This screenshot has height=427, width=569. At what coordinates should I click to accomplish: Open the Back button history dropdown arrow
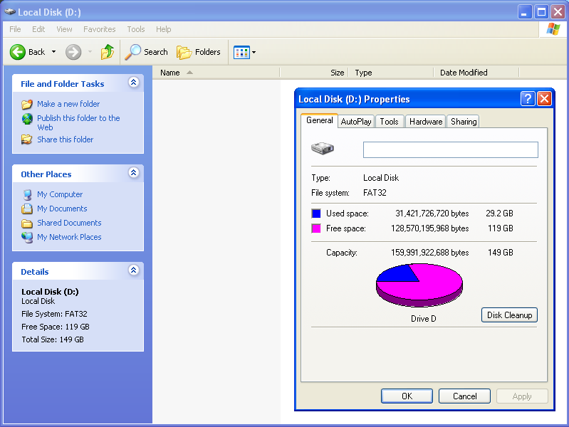click(x=53, y=52)
